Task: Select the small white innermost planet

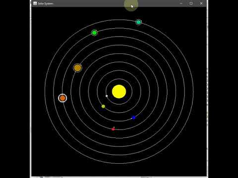Action: pos(107,96)
